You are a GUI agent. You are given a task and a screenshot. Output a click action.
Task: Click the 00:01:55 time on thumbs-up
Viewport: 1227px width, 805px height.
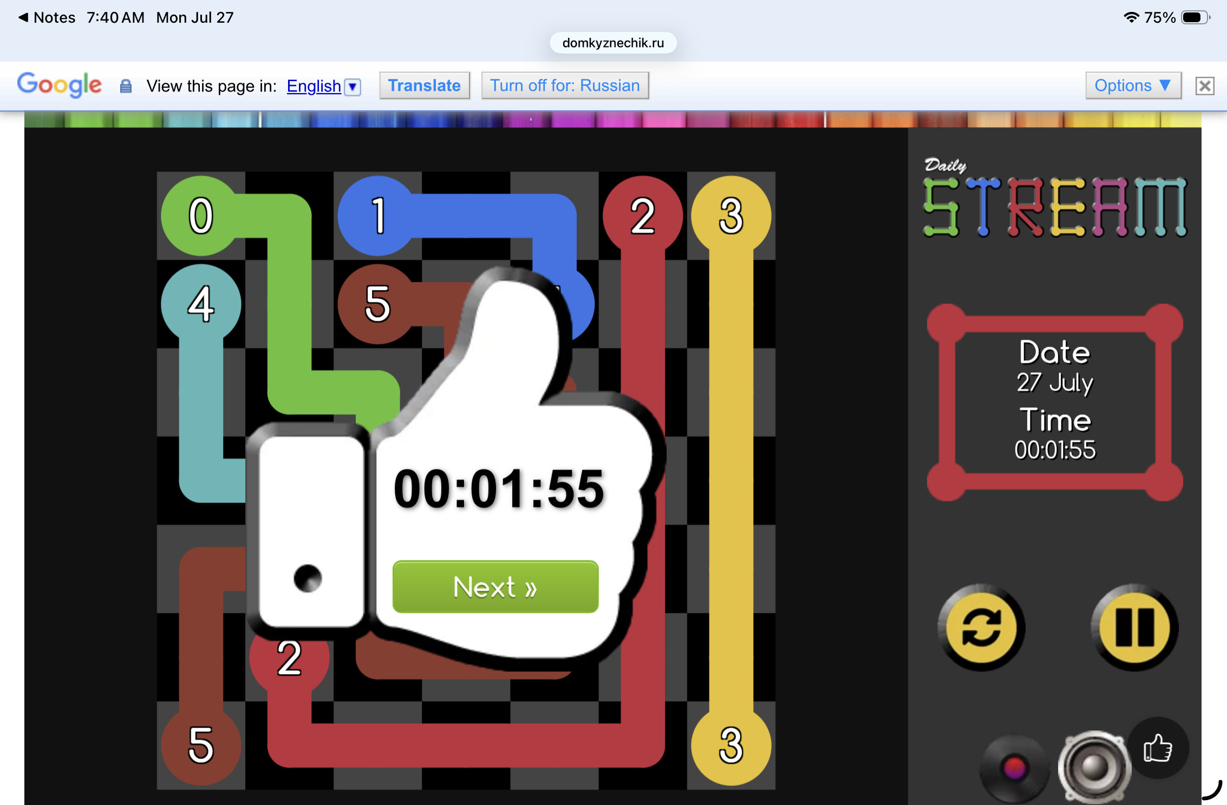click(499, 489)
